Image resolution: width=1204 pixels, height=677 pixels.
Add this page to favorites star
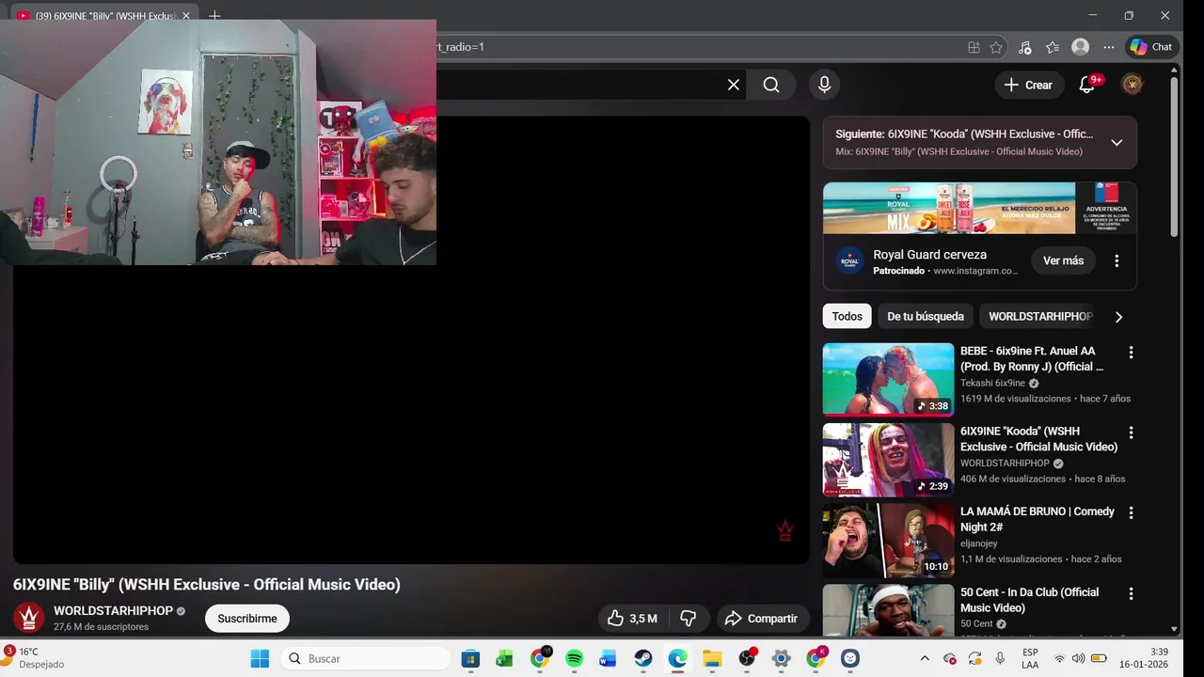996,47
